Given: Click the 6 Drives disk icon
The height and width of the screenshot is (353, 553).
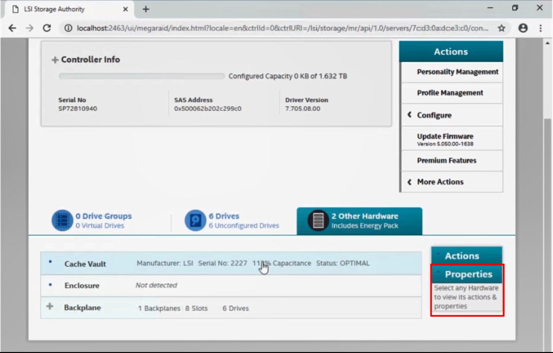Looking at the screenshot, I should [x=195, y=221].
